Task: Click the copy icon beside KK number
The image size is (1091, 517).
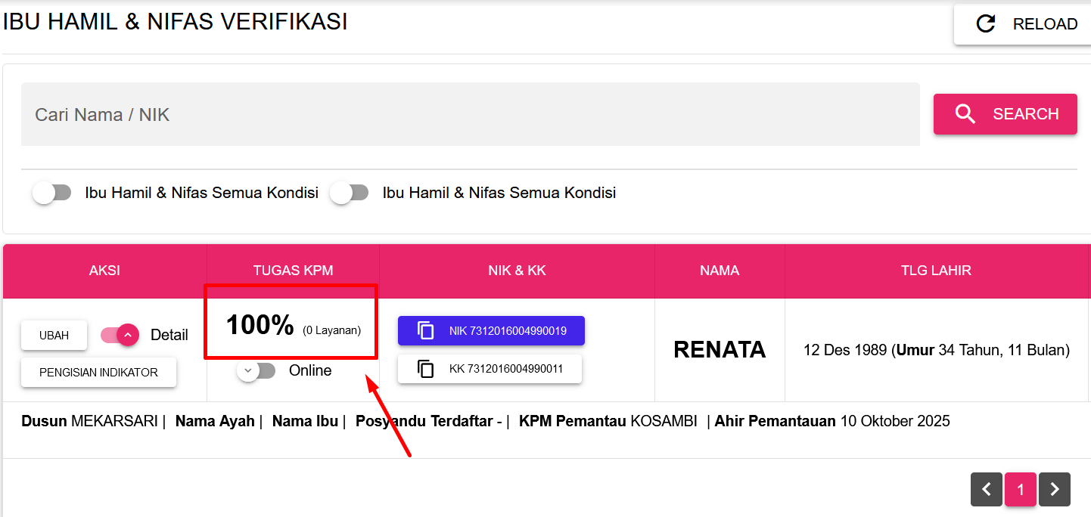Action: 426,369
